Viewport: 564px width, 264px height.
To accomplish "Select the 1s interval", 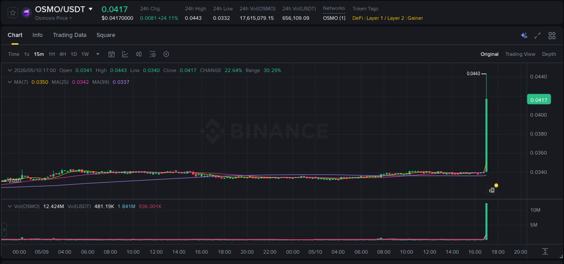I will click(27, 54).
